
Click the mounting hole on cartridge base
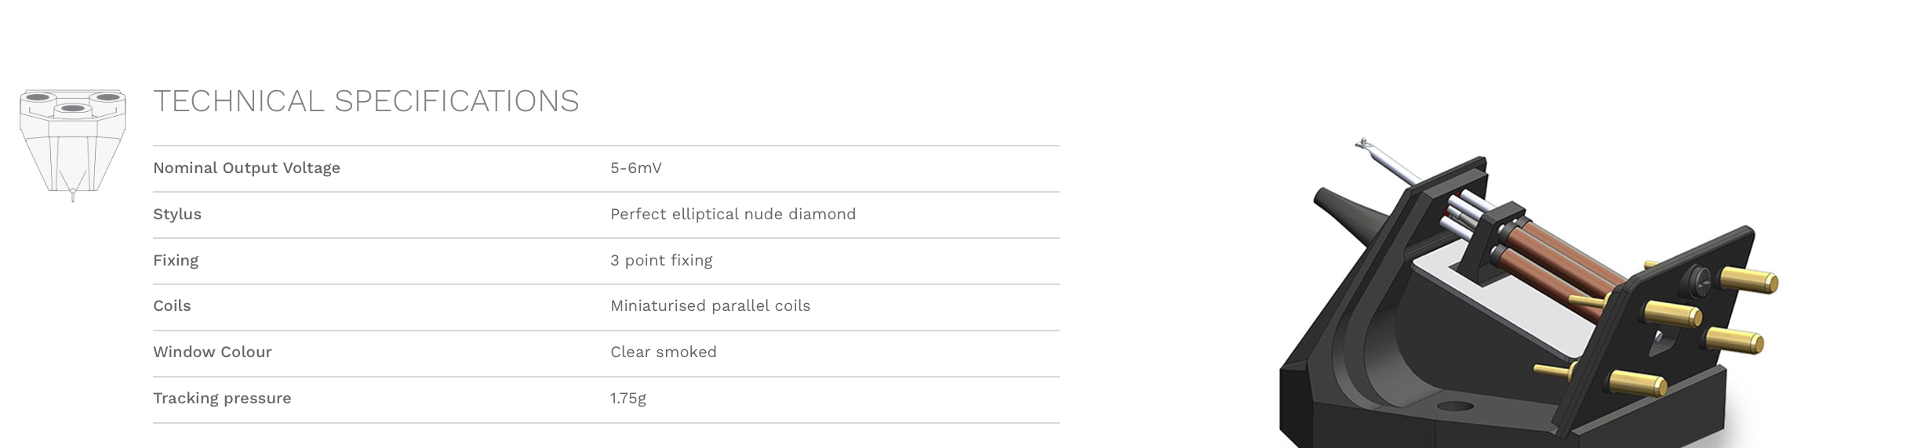(x=1457, y=406)
